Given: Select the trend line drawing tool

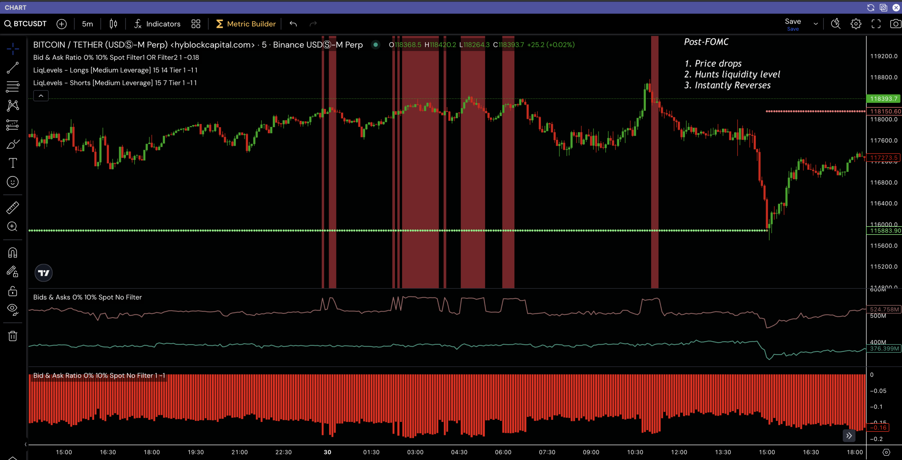Looking at the screenshot, I should point(13,68).
